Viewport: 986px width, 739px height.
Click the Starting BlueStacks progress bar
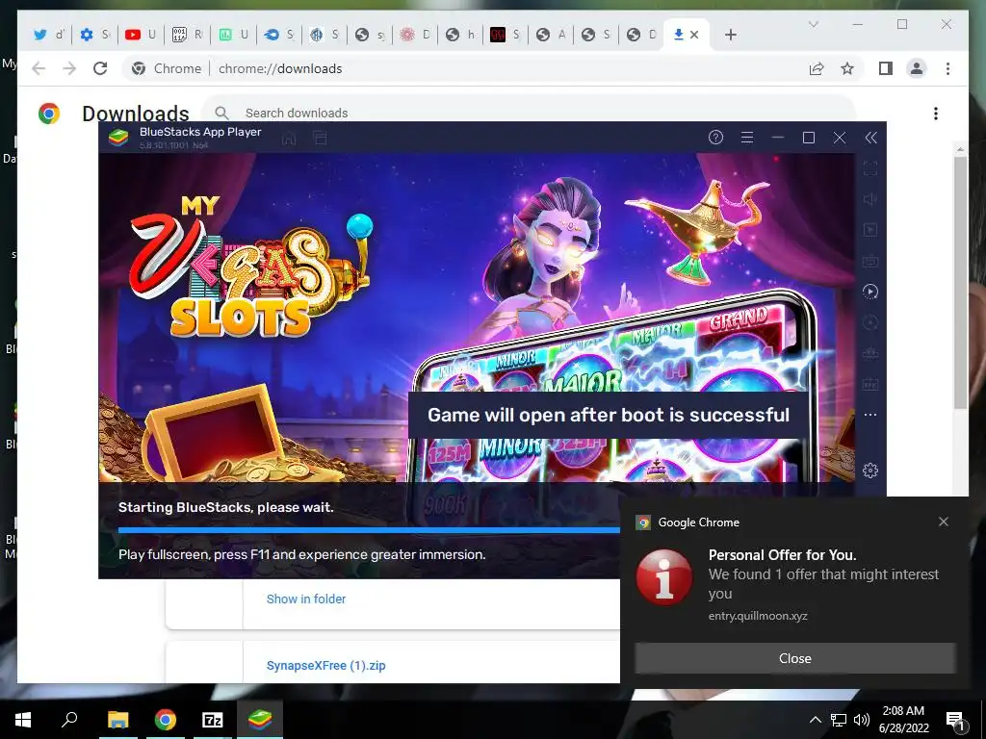369,530
